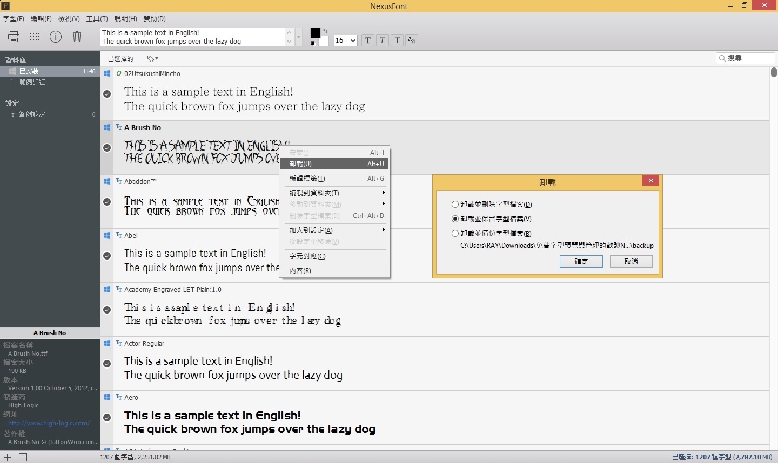Viewport: 778px width, 463px height.
Task: Select 卸載並刪除字型檔案 radio option
Action: [455, 205]
